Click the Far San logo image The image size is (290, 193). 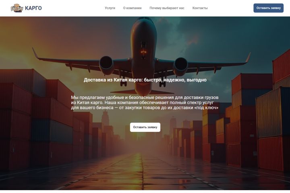pos(17,8)
